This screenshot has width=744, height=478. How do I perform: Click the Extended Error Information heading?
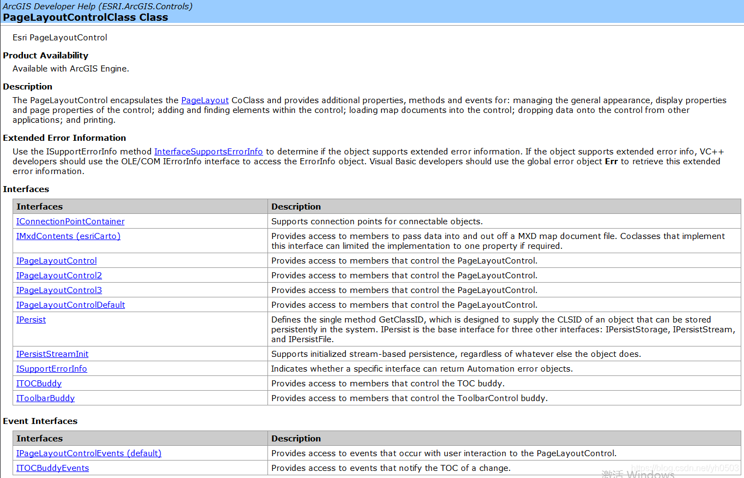pos(64,138)
